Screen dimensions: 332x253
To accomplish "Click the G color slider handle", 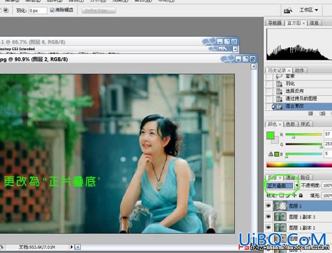I will click(321, 147).
